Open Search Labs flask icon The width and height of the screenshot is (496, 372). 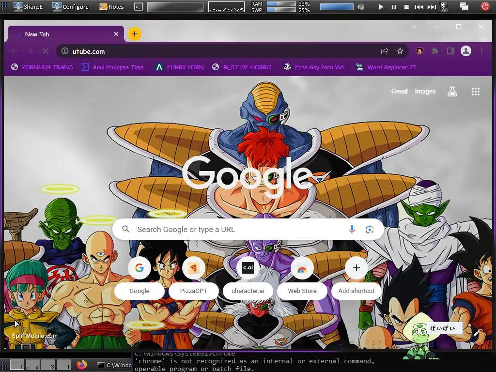(452, 92)
